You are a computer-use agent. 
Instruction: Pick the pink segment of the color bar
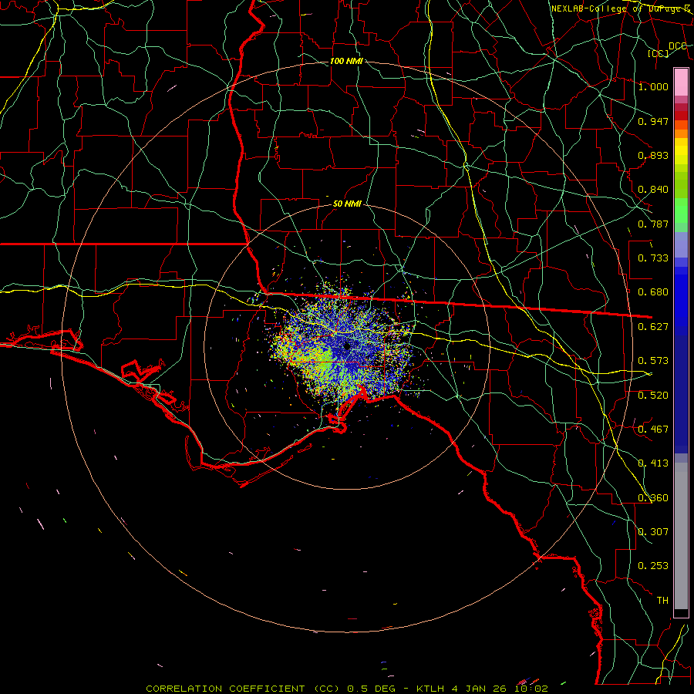click(681, 83)
